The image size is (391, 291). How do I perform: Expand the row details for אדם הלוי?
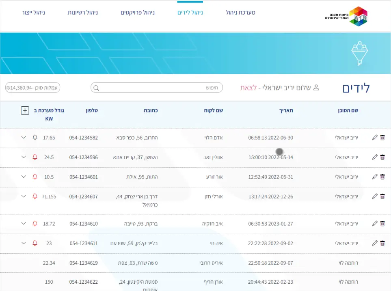pos(24,138)
